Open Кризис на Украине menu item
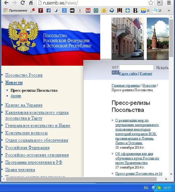 point(24,105)
